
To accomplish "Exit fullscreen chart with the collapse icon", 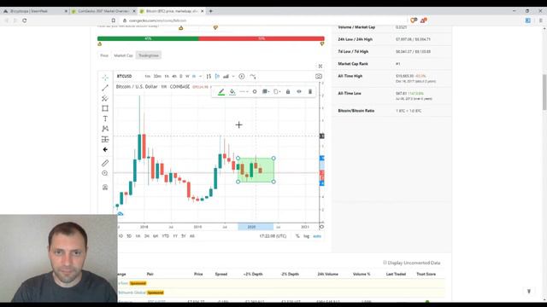I will click(x=321, y=66).
